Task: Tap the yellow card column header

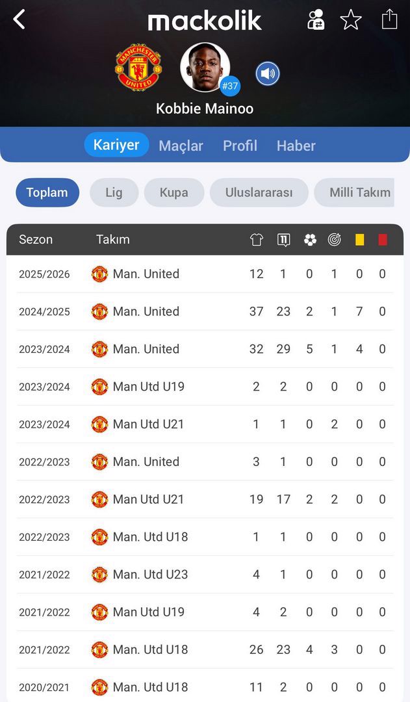Action: tap(359, 240)
